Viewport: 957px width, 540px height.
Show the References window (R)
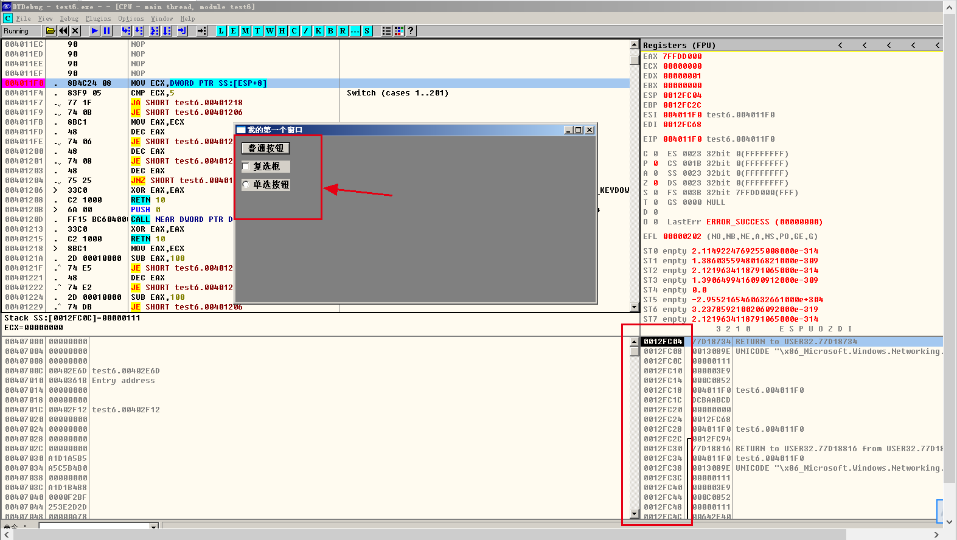click(343, 31)
